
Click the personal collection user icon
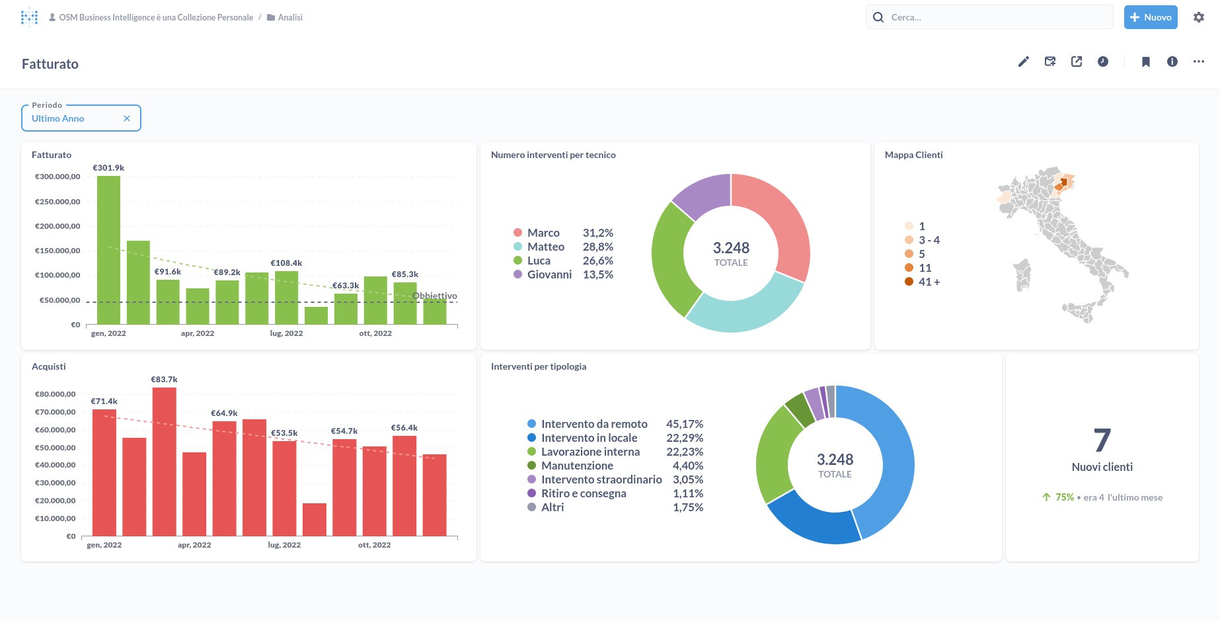tap(52, 18)
